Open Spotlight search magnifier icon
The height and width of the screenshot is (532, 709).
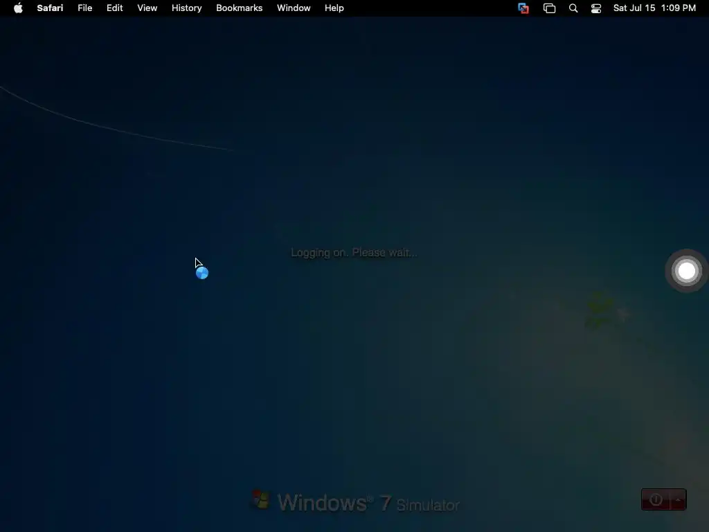point(573,8)
